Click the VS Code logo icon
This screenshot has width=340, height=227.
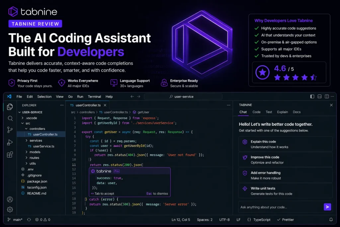tap(9, 97)
